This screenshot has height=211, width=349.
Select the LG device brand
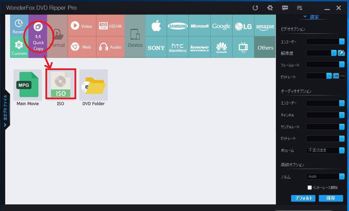click(243, 26)
